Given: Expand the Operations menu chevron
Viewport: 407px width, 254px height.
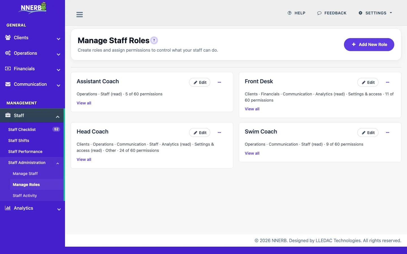Looking at the screenshot, I should (59, 54).
